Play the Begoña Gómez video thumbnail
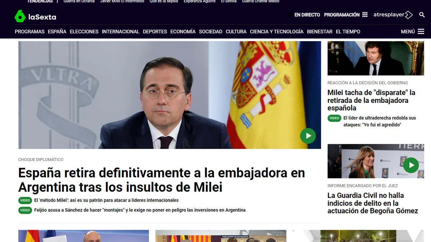This screenshot has width=431, height=242. click(411, 165)
